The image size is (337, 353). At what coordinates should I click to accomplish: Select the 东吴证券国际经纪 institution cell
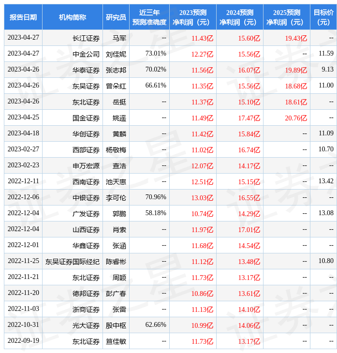click(x=73, y=262)
